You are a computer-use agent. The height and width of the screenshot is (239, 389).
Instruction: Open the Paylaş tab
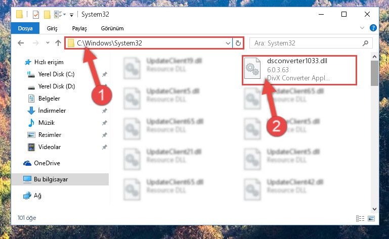click(x=79, y=28)
